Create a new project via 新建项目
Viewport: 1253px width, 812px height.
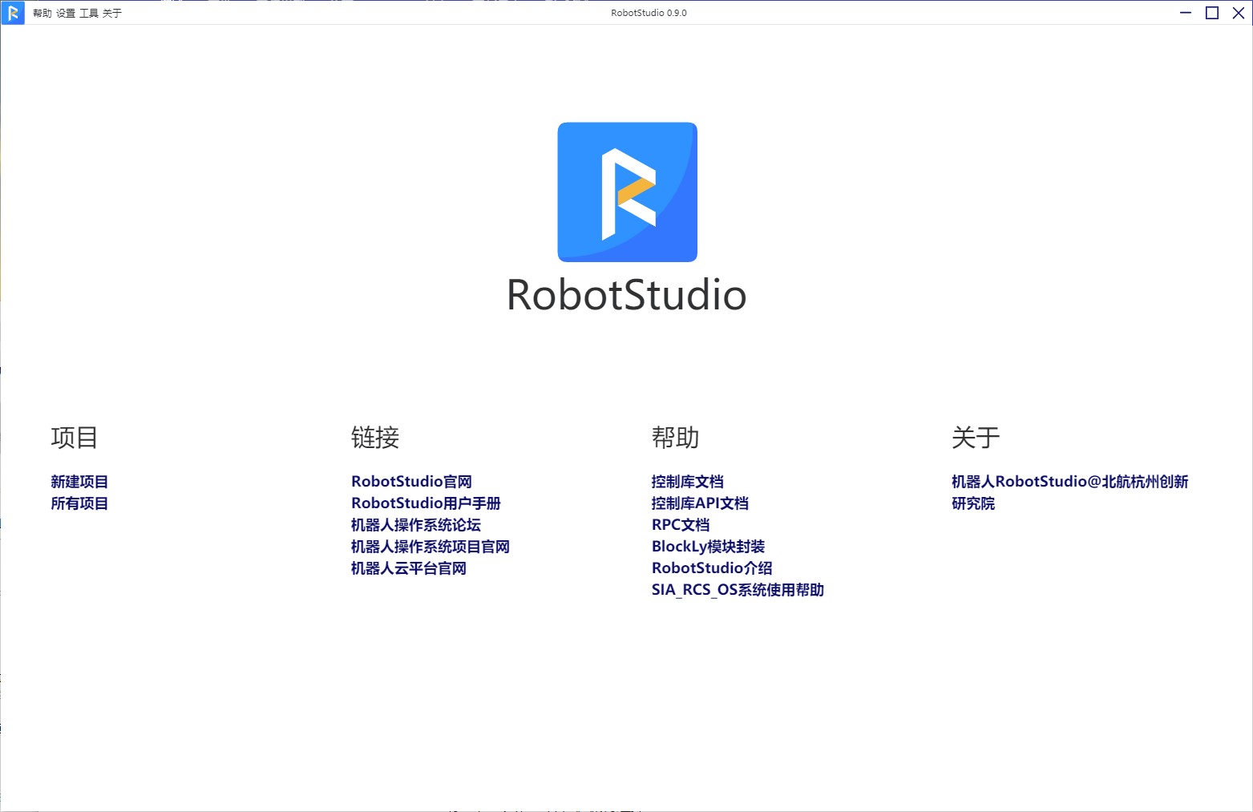(79, 482)
